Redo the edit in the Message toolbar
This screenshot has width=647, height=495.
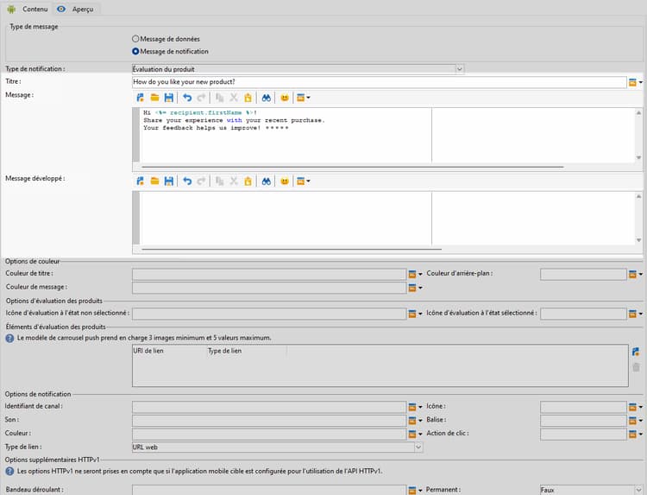tap(201, 98)
